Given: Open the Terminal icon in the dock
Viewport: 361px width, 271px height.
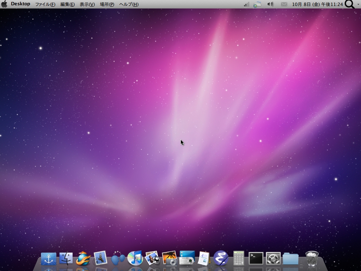Looking at the screenshot, I should (256, 258).
